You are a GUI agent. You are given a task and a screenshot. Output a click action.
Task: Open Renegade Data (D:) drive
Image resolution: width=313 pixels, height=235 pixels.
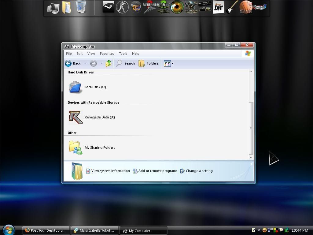click(99, 117)
